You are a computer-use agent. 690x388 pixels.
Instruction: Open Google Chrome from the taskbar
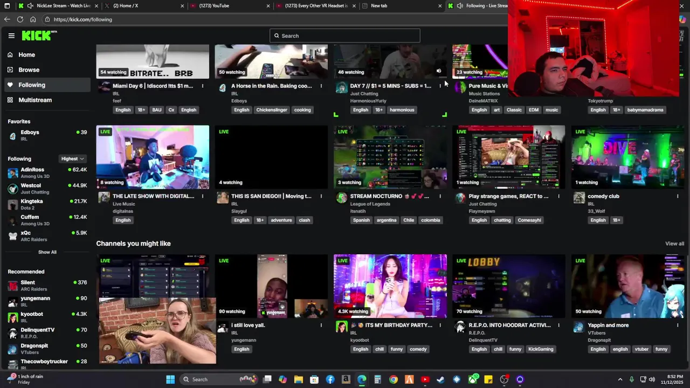pyautogui.click(x=394, y=379)
